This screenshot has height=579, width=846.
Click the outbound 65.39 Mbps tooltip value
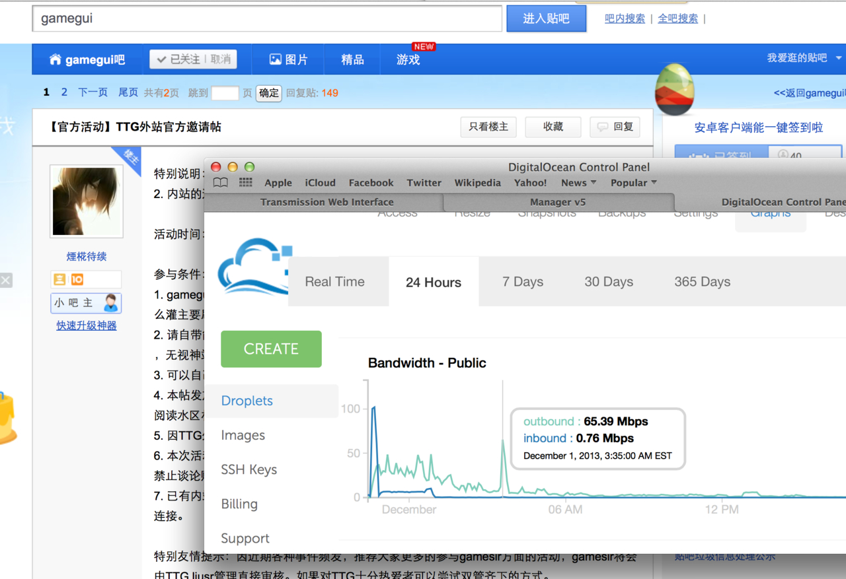(616, 421)
